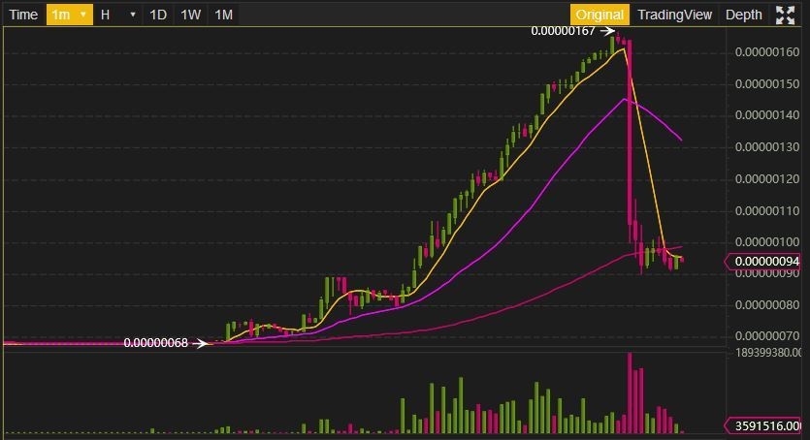Select the Time chart mode
Image resolution: width=810 pixels, height=440 pixels.
click(23, 15)
